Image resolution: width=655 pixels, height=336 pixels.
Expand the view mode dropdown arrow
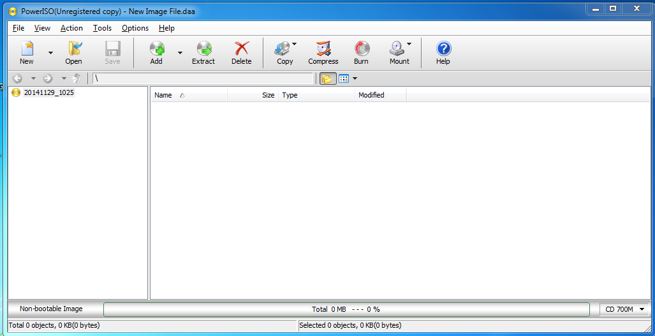coord(355,78)
